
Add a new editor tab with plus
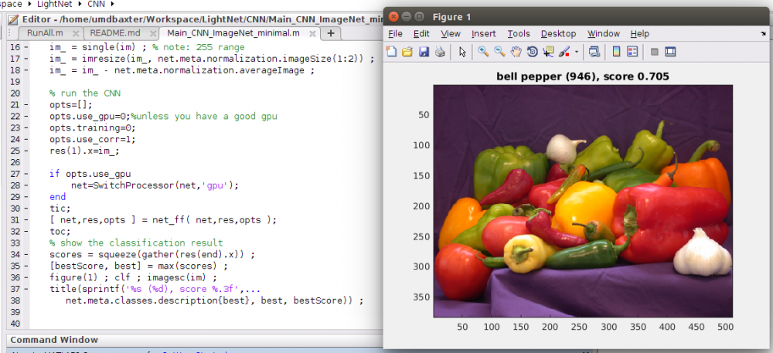point(331,33)
